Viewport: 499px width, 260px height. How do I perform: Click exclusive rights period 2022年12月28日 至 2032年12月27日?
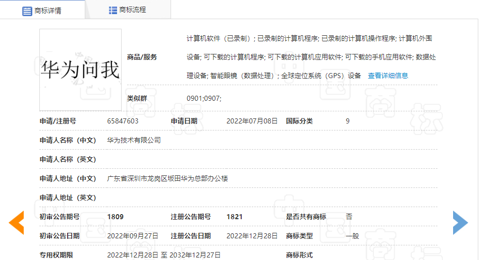tap(164, 255)
